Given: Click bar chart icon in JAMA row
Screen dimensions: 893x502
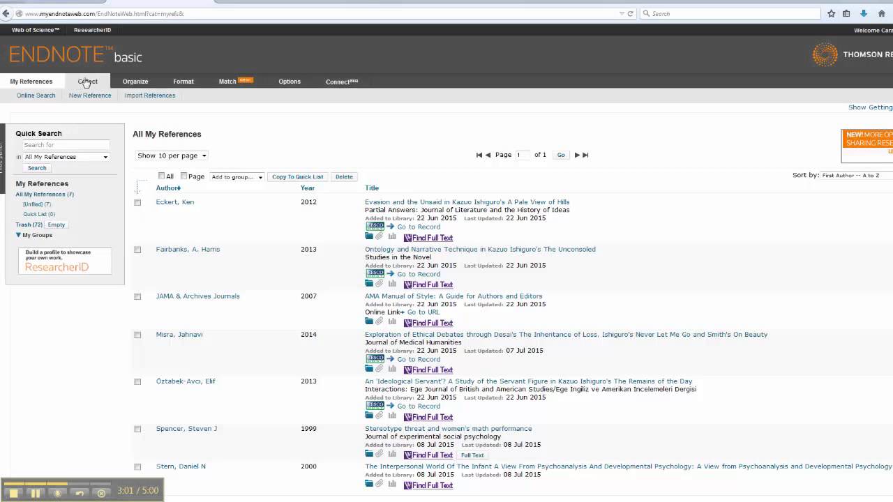Looking at the screenshot, I should point(392,322).
